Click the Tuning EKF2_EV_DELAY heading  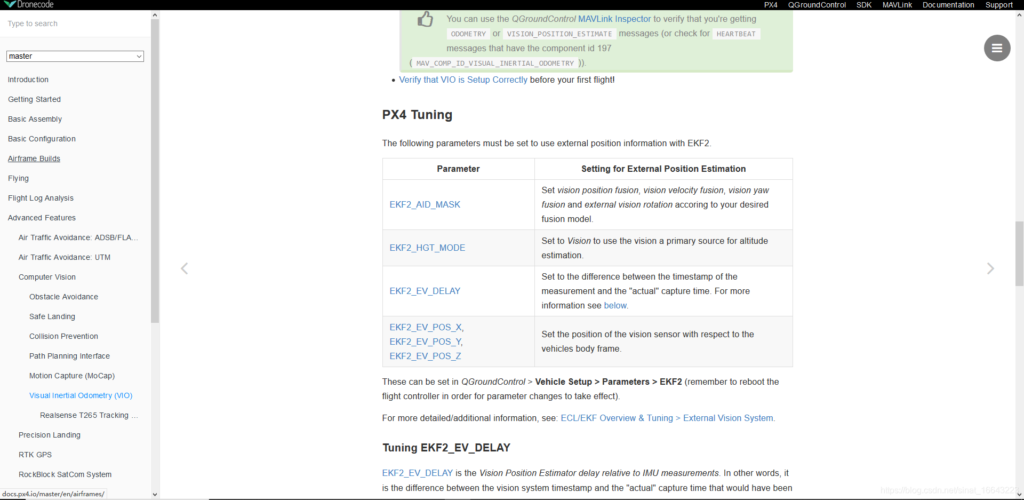click(446, 448)
